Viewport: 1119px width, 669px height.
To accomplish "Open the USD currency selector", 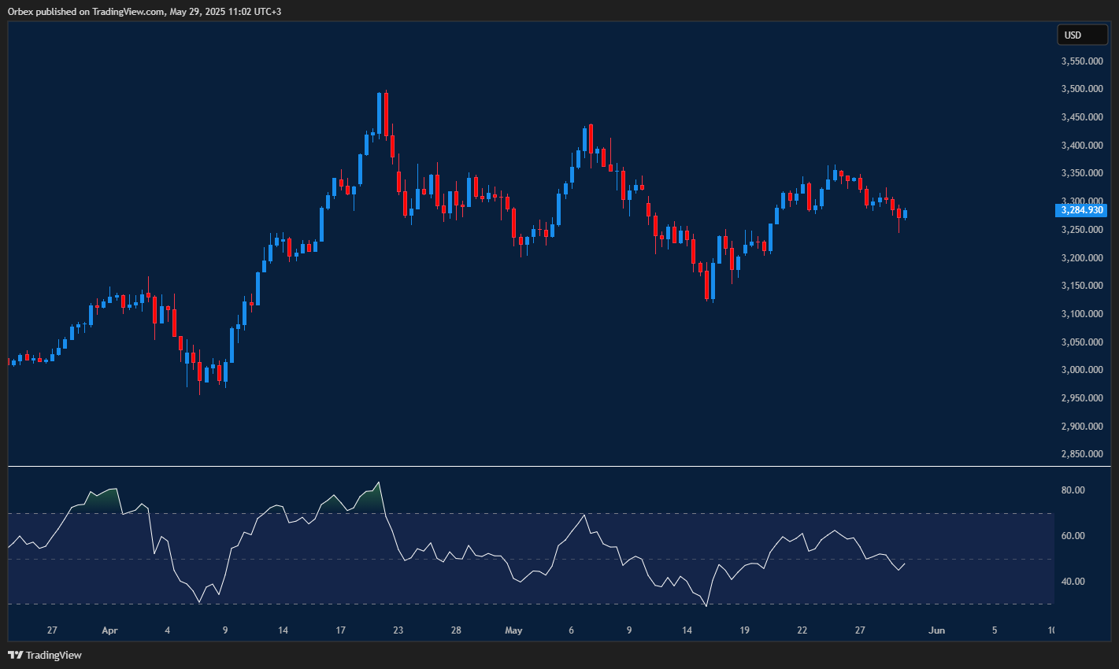I will pos(1081,35).
